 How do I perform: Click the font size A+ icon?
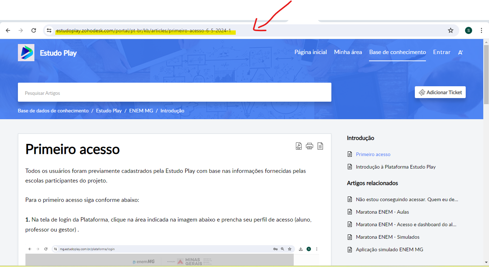coord(460,52)
